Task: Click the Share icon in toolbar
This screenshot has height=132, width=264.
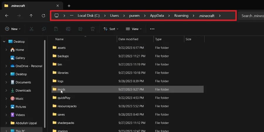Action: pos(80,29)
